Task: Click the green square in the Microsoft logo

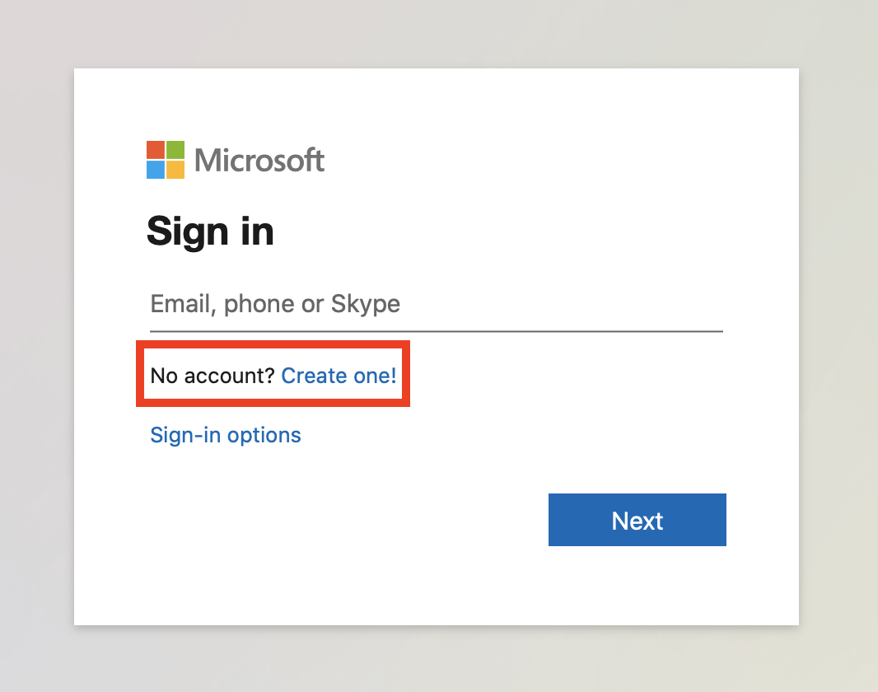Action: point(175,150)
